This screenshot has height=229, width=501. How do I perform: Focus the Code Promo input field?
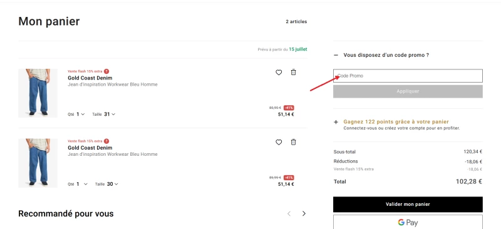click(x=408, y=76)
